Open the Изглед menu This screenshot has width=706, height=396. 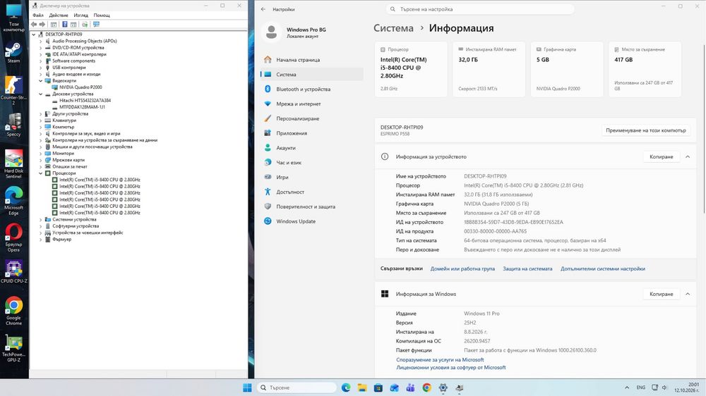point(81,16)
